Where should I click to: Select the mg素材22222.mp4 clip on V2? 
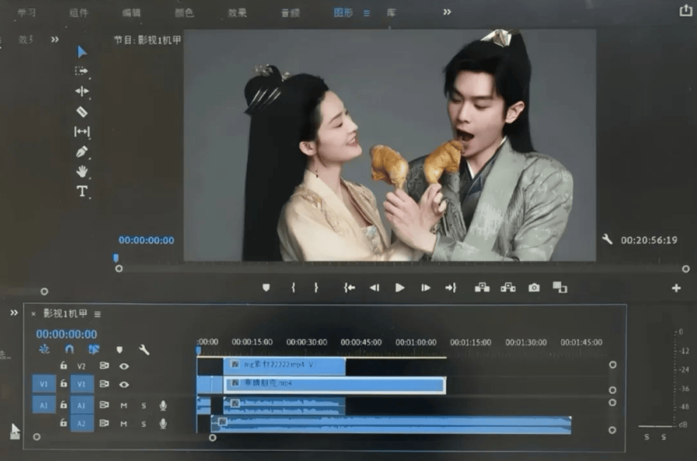(284, 365)
